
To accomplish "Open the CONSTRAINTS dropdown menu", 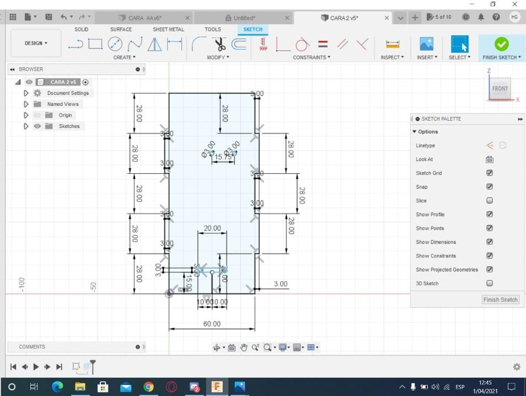I will [312, 57].
